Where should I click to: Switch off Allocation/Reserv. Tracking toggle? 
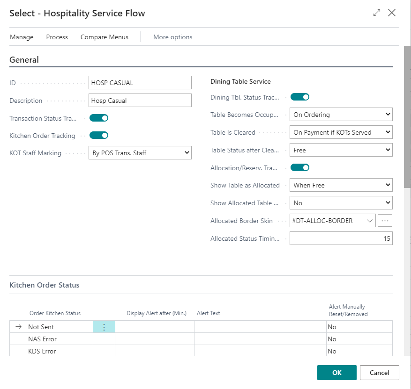pos(300,167)
